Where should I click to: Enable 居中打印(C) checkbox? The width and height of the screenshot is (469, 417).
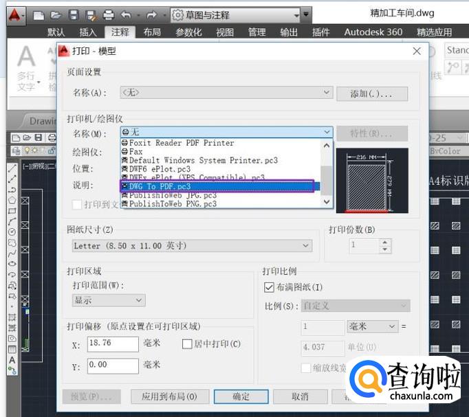point(187,343)
